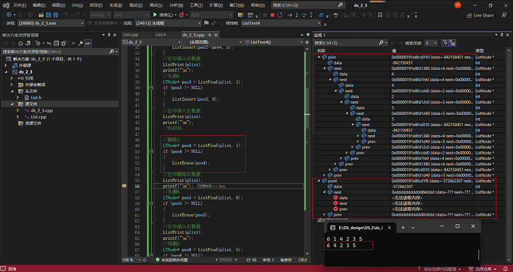Image resolution: width=513 pixels, height=272 pixels.
Task: Click the Home icon in Solution Explorer
Action: [20, 43]
